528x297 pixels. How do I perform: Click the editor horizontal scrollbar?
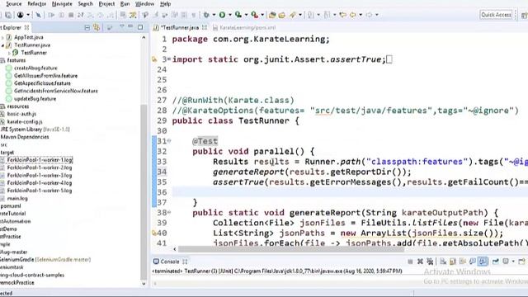[x=291, y=249]
